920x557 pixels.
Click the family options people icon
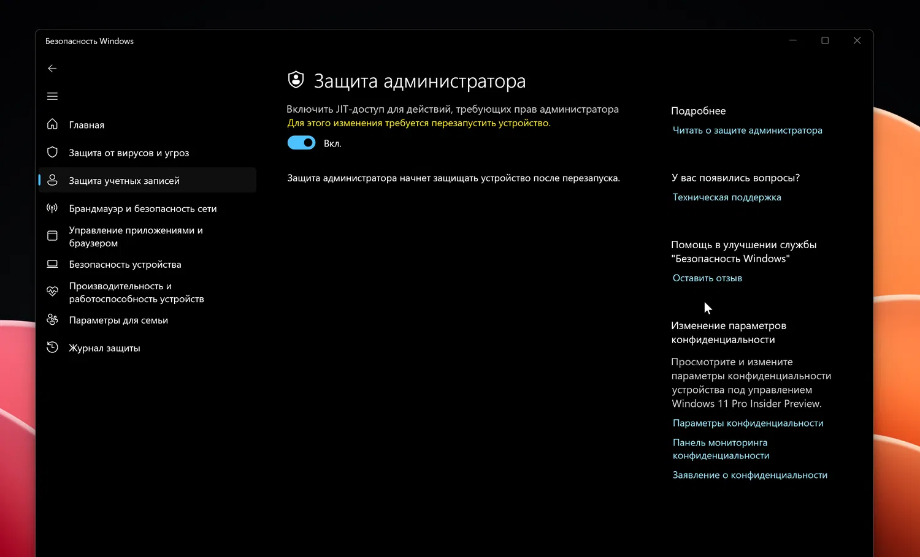tap(52, 320)
